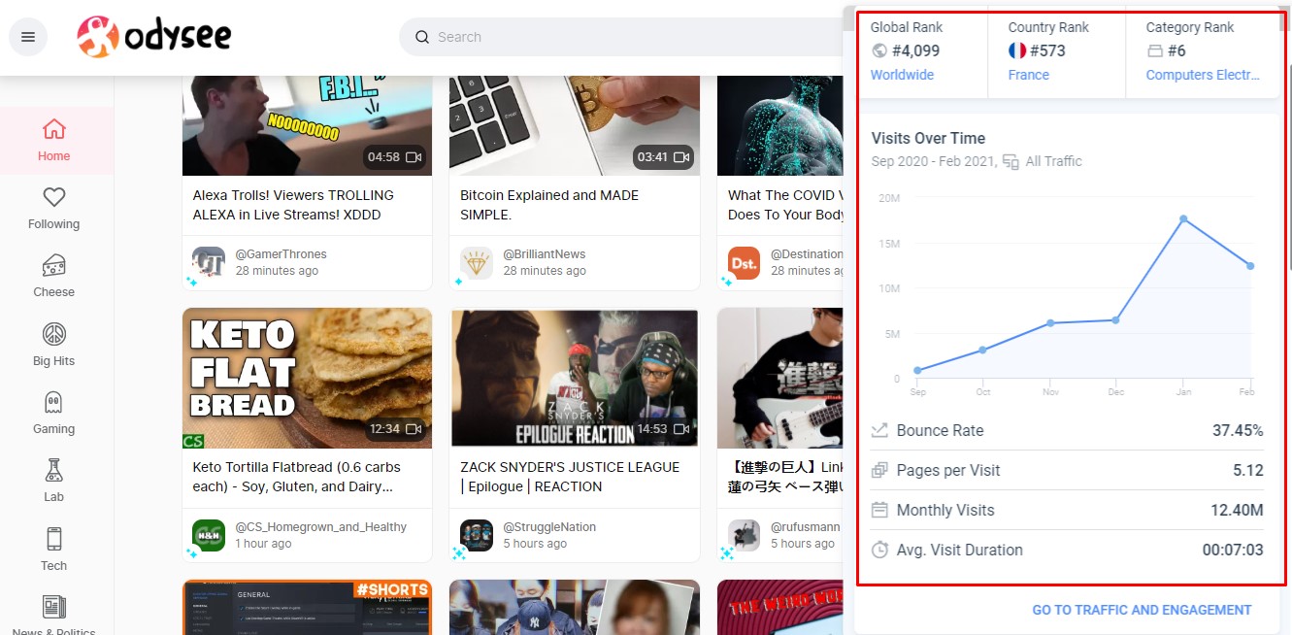This screenshot has width=1292, height=635.
Task: Open the hamburger menu beside the Odysee logo
Action: pos(28,37)
